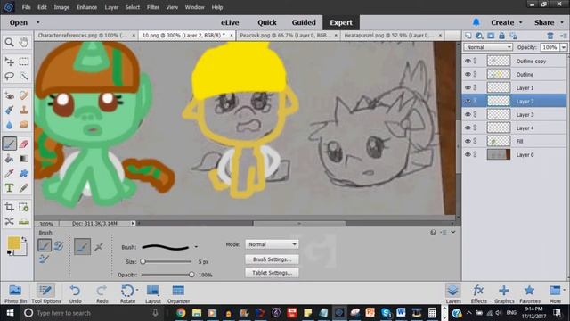The height and width of the screenshot is (321, 570).
Task: Switch to Peacock.png document tab
Action: tap(285, 36)
